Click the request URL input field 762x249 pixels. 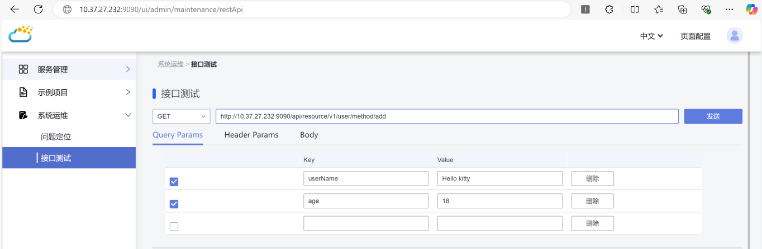pyautogui.click(x=447, y=116)
